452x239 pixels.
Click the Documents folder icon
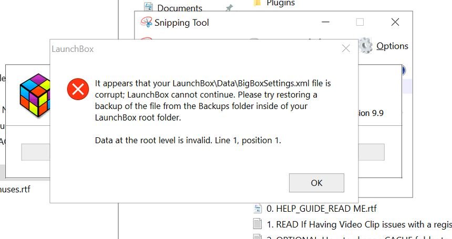point(149,7)
